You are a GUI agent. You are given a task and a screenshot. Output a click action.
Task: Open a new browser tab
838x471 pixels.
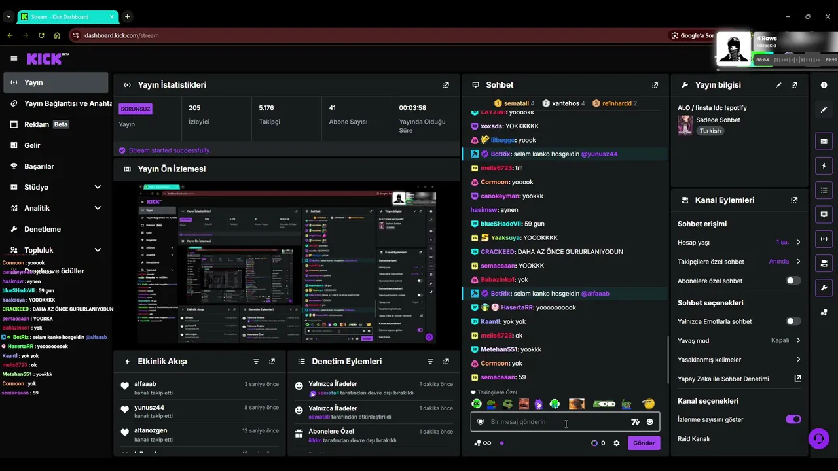click(127, 16)
